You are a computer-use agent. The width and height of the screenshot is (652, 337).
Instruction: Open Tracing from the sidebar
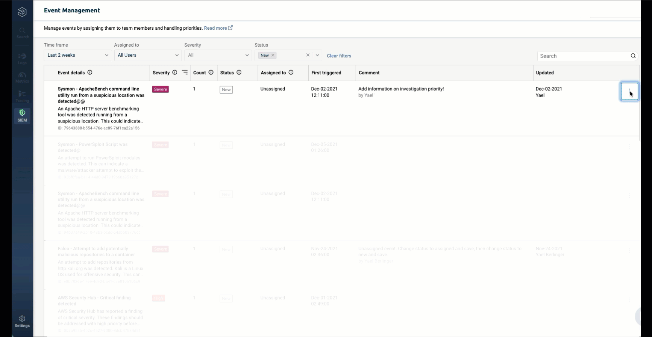pos(22,97)
